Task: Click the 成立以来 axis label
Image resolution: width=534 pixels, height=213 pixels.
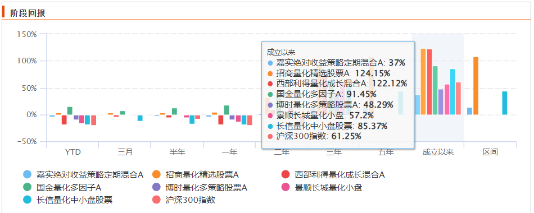Action: click(x=438, y=152)
